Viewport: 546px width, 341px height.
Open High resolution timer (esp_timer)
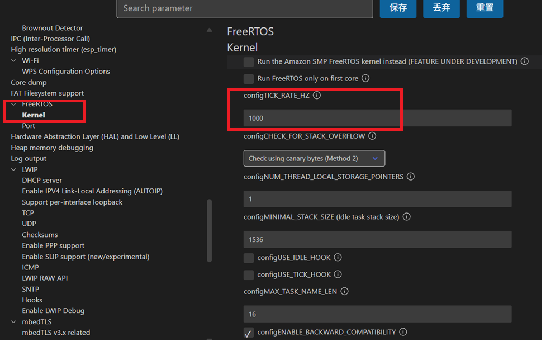pos(63,49)
